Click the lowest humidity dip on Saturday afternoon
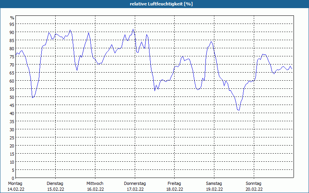This screenshot has width=309, height=193. (x=238, y=110)
